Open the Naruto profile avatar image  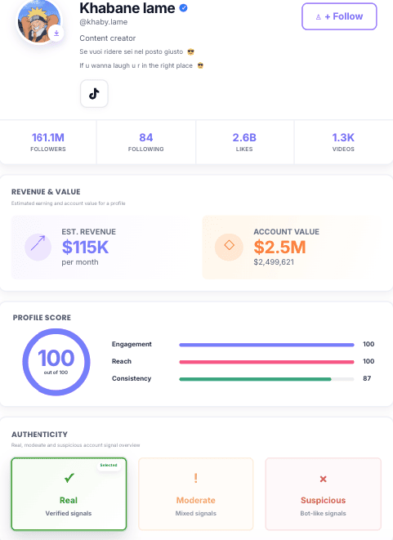click(x=38, y=21)
